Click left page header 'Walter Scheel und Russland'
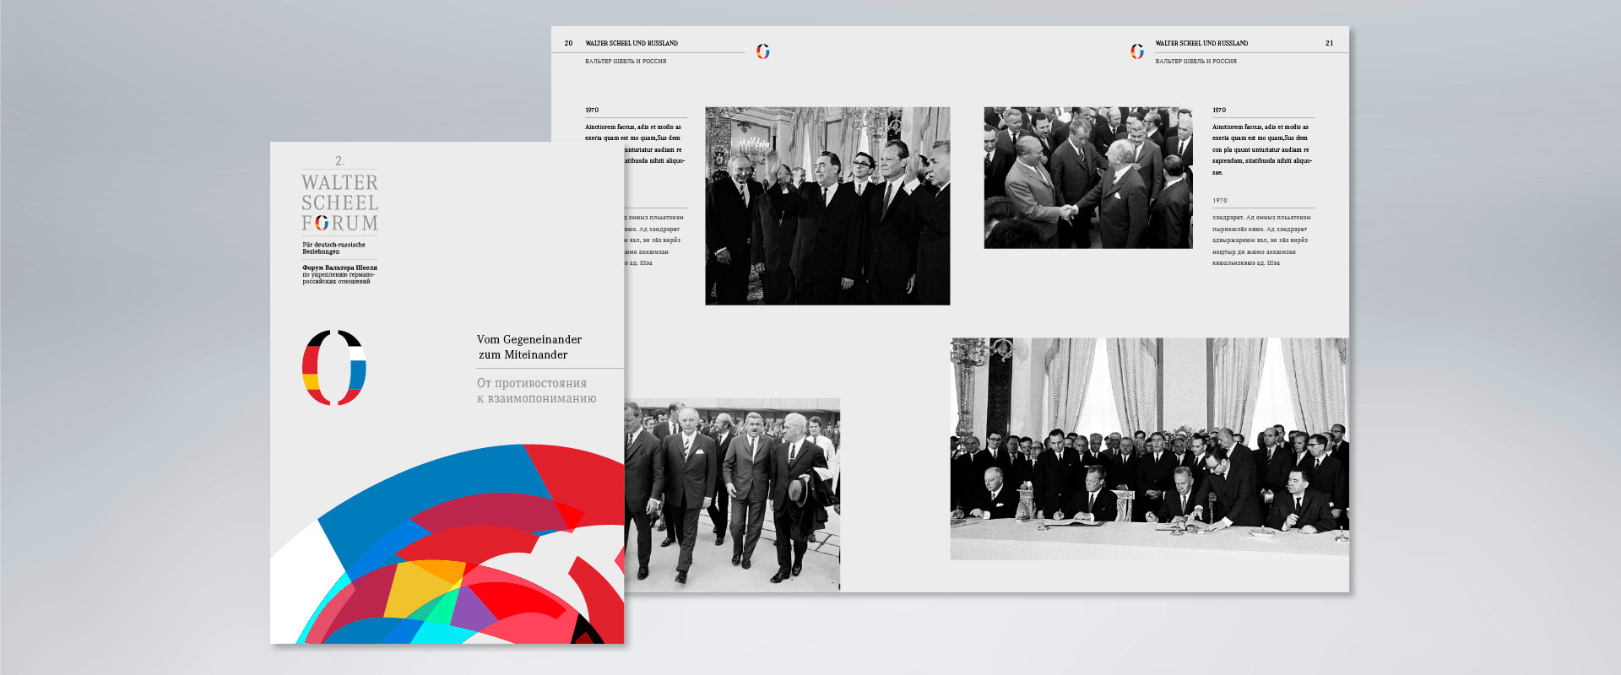The image size is (1621, 675). pyautogui.click(x=632, y=43)
